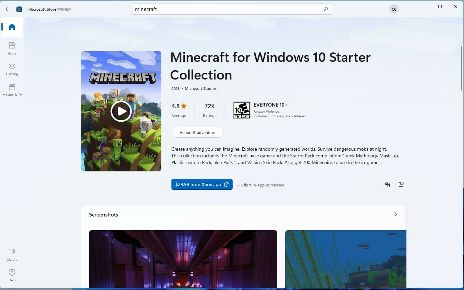
Task: Play the Minecraft trailer video
Action: (121, 111)
